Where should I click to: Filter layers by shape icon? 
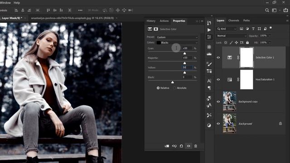[x=259, y=29]
